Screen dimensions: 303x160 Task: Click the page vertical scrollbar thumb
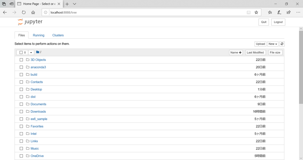coord(301,67)
